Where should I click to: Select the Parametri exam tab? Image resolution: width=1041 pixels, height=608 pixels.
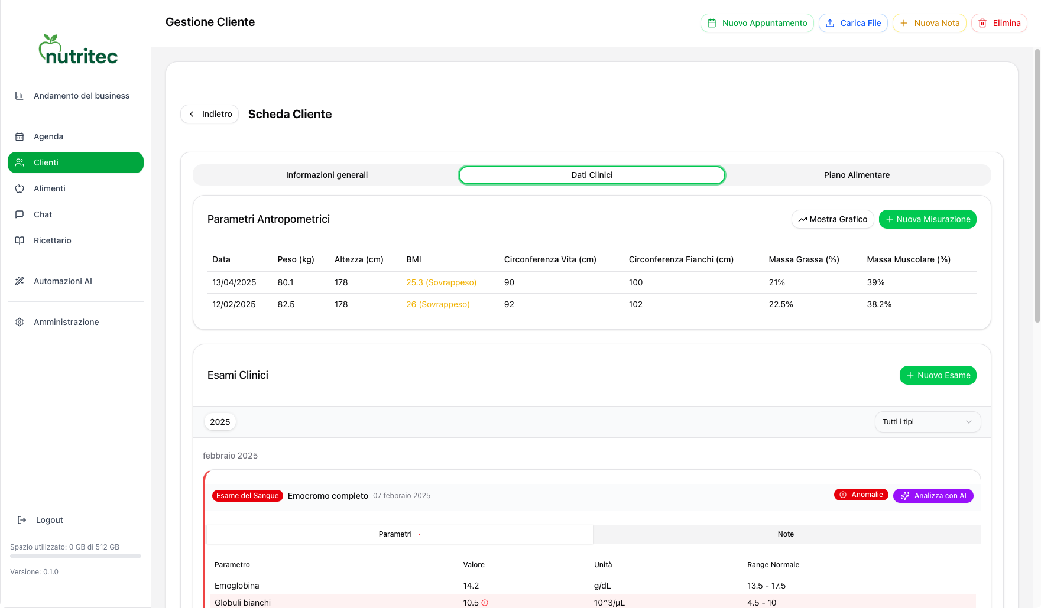pyautogui.click(x=400, y=534)
